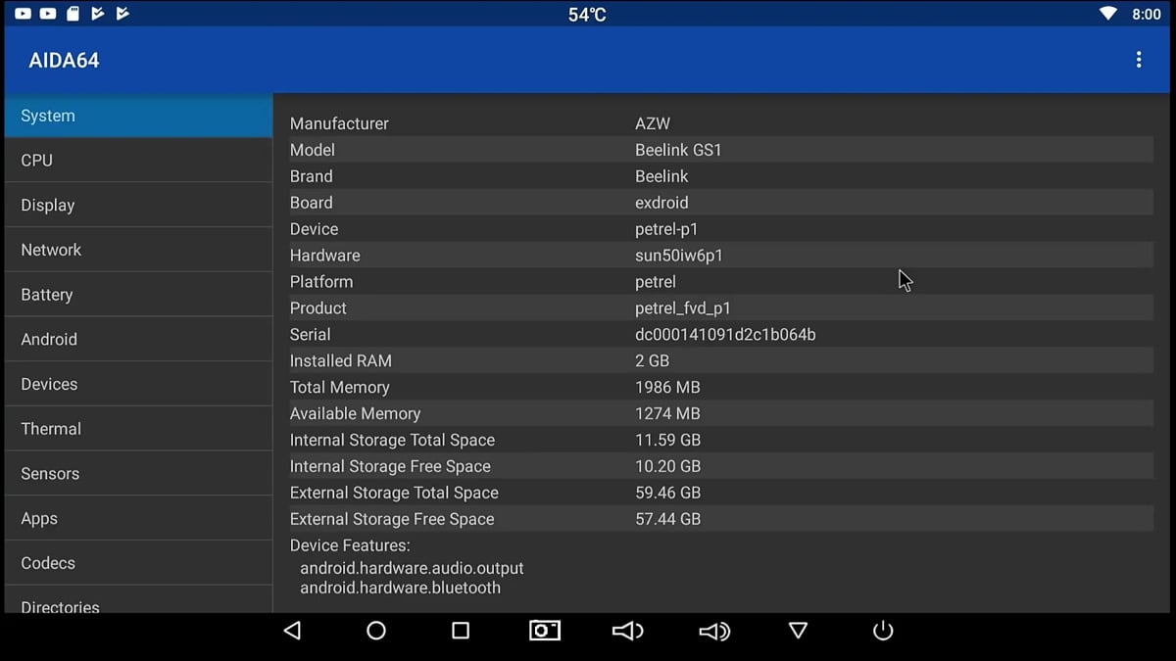Open the Codecs category

tap(138, 563)
